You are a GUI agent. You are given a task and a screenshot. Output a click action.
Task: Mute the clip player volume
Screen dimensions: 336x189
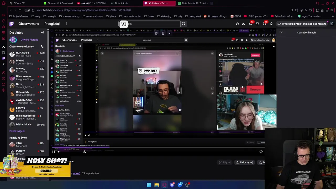pyautogui.click(x=59, y=152)
